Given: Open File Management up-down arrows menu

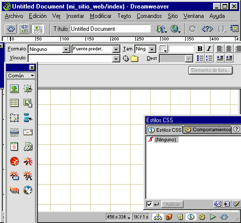Looking at the screenshot, I should (161, 29).
